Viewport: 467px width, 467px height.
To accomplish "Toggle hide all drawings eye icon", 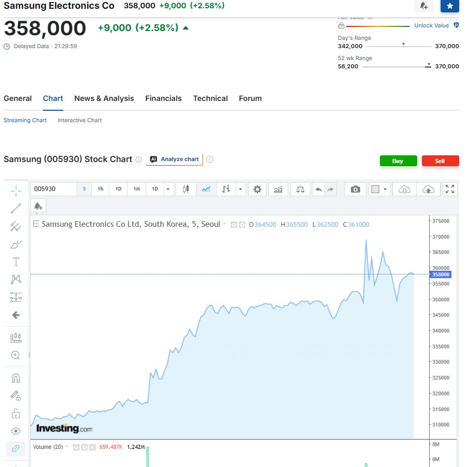I will point(16,431).
